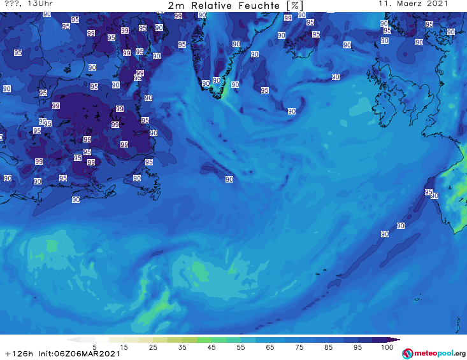Click the date "11. Maerz 2021"
The height and width of the screenshot is (360, 467).
(x=413, y=4)
